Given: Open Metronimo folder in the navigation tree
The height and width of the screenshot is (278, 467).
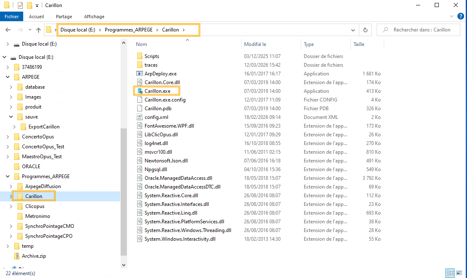Looking at the screenshot, I should point(38,216).
